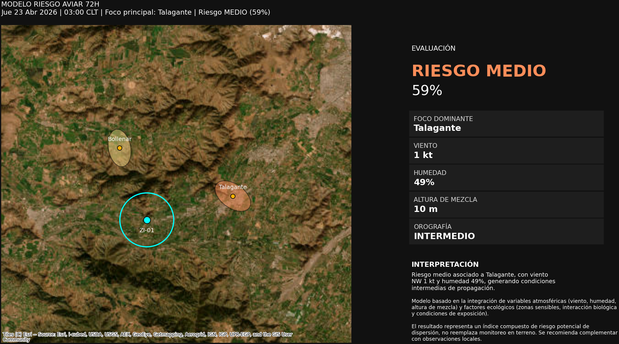Click the MODELO RIESGO AVIAR 72H title

click(x=50, y=4)
